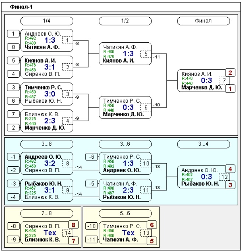Click the Финал-1 bracket title
Image resolution: width=242 pixels, height=251 pixels.
pyautogui.click(x=21, y=7)
